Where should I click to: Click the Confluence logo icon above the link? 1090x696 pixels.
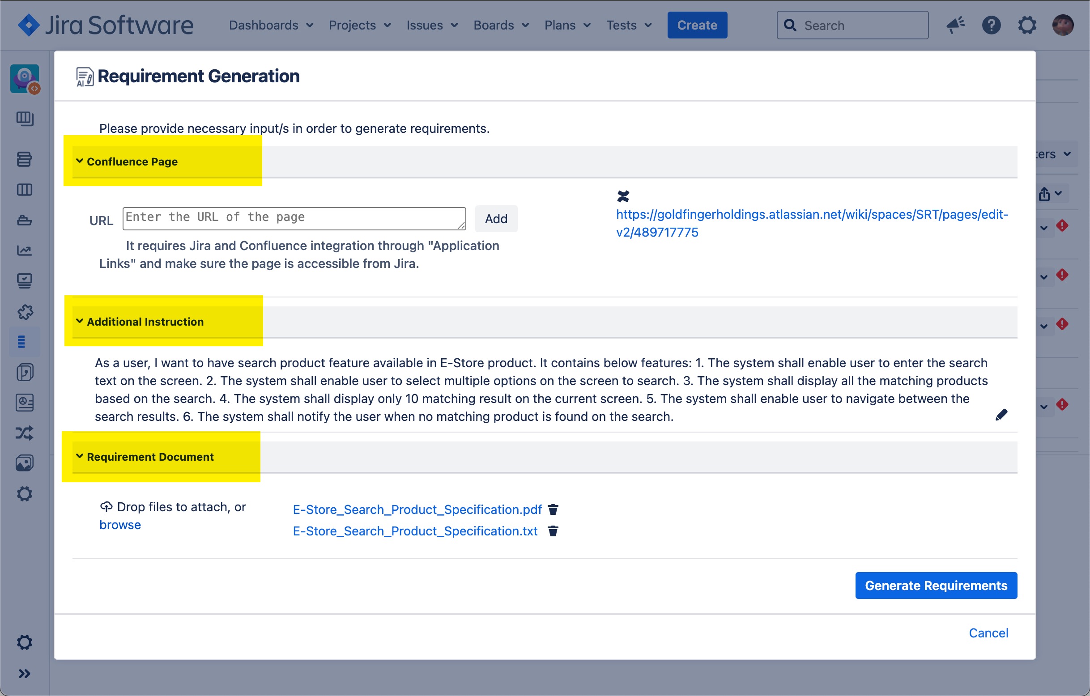(623, 196)
